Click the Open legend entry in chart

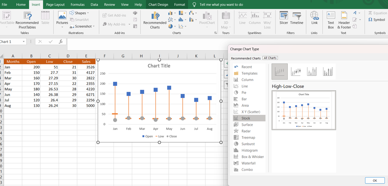click(x=147, y=136)
